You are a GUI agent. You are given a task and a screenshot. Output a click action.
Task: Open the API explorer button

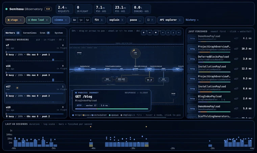pos(170,20)
